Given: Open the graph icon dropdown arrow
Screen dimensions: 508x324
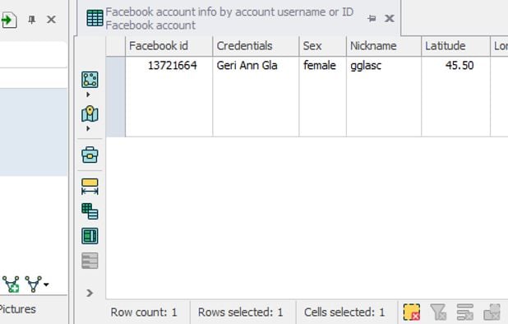Looking at the screenshot, I should [46, 285].
